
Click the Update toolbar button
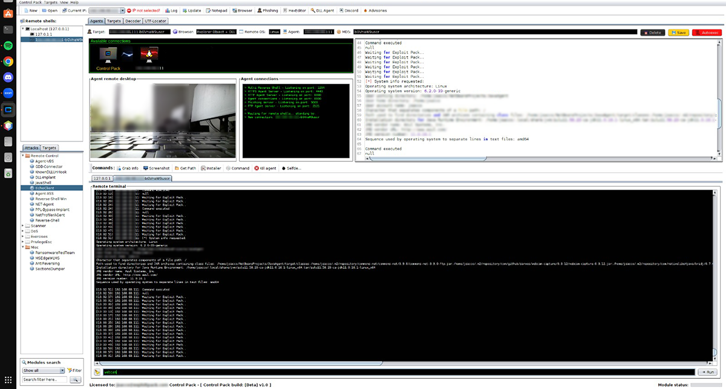pyautogui.click(x=191, y=10)
